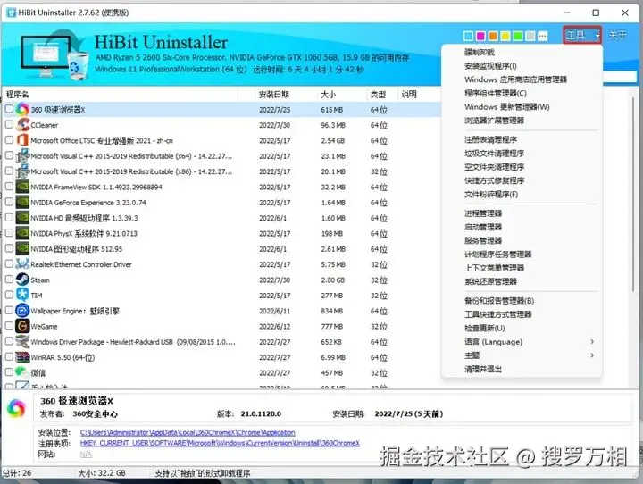
Task: Click the TIM program icon
Action: coord(22,296)
